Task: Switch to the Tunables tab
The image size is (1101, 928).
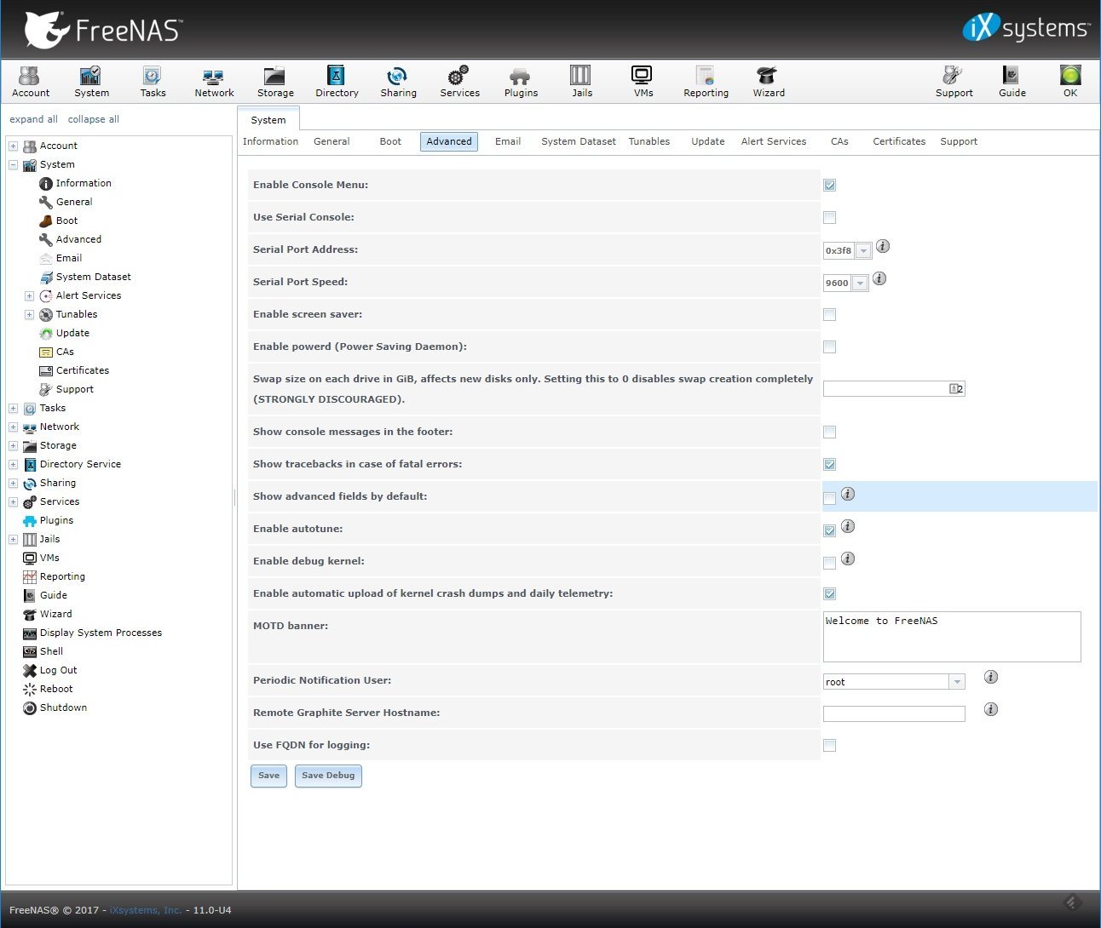Action: [648, 142]
